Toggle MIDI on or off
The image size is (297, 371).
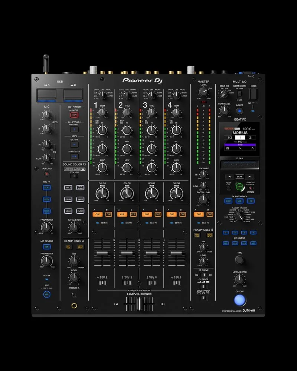tap(75, 144)
